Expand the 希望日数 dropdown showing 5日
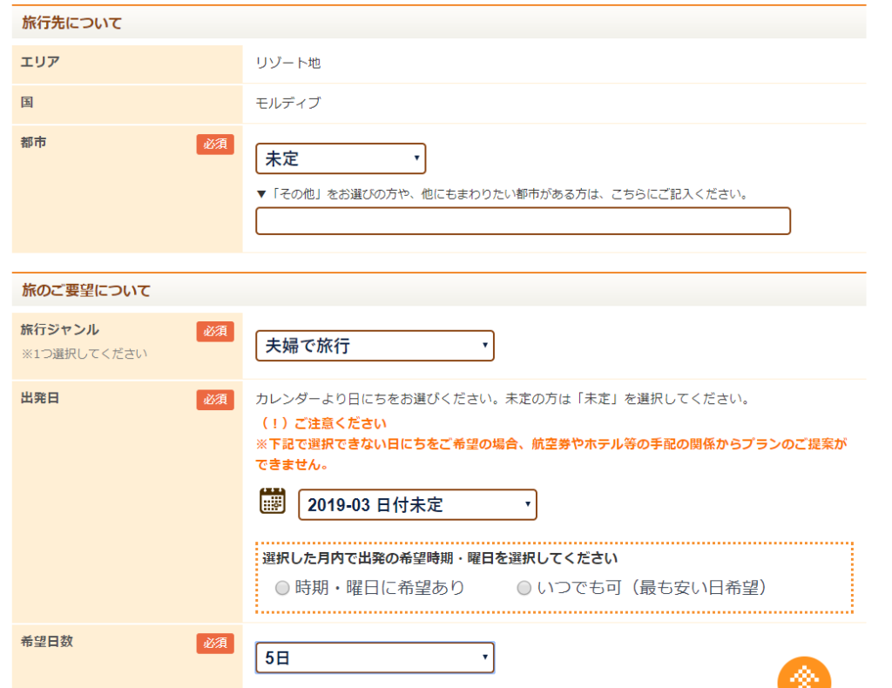Viewport: 892px width, 688px height. point(375,658)
